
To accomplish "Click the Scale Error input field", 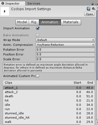I will coord(65,59).
